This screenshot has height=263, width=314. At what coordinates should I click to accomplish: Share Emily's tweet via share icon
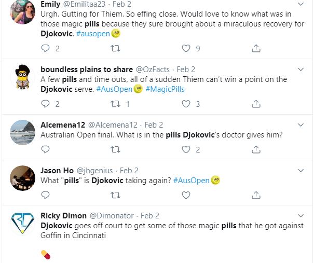(256, 48)
